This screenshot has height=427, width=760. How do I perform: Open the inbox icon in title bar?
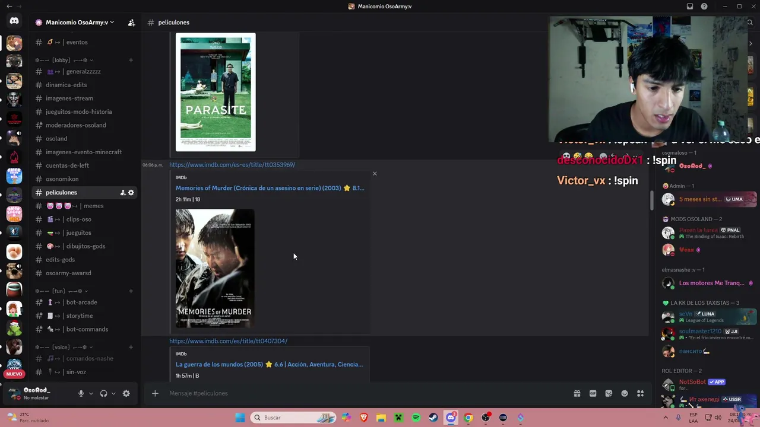click(690, 7)
